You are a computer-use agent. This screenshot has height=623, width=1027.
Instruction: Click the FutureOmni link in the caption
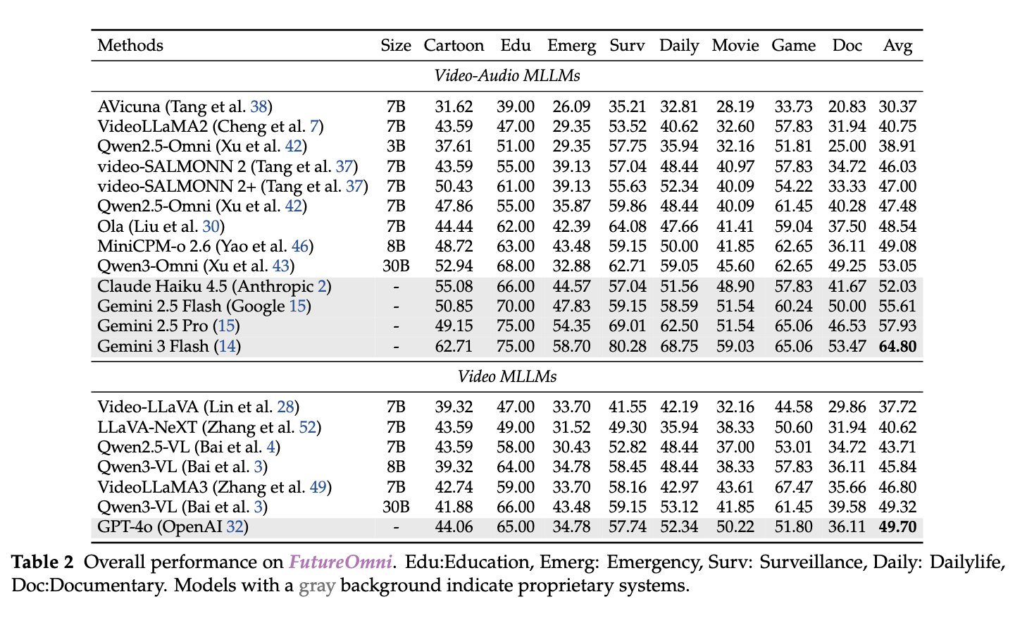[x=340, y=562]
